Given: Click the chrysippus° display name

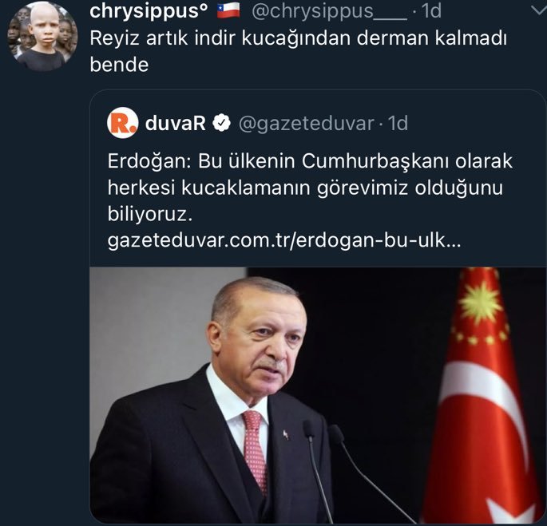Looking at the screenshot, I should tap(149, 11).
